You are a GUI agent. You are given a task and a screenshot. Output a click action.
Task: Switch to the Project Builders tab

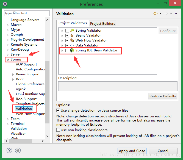point(102,24)
